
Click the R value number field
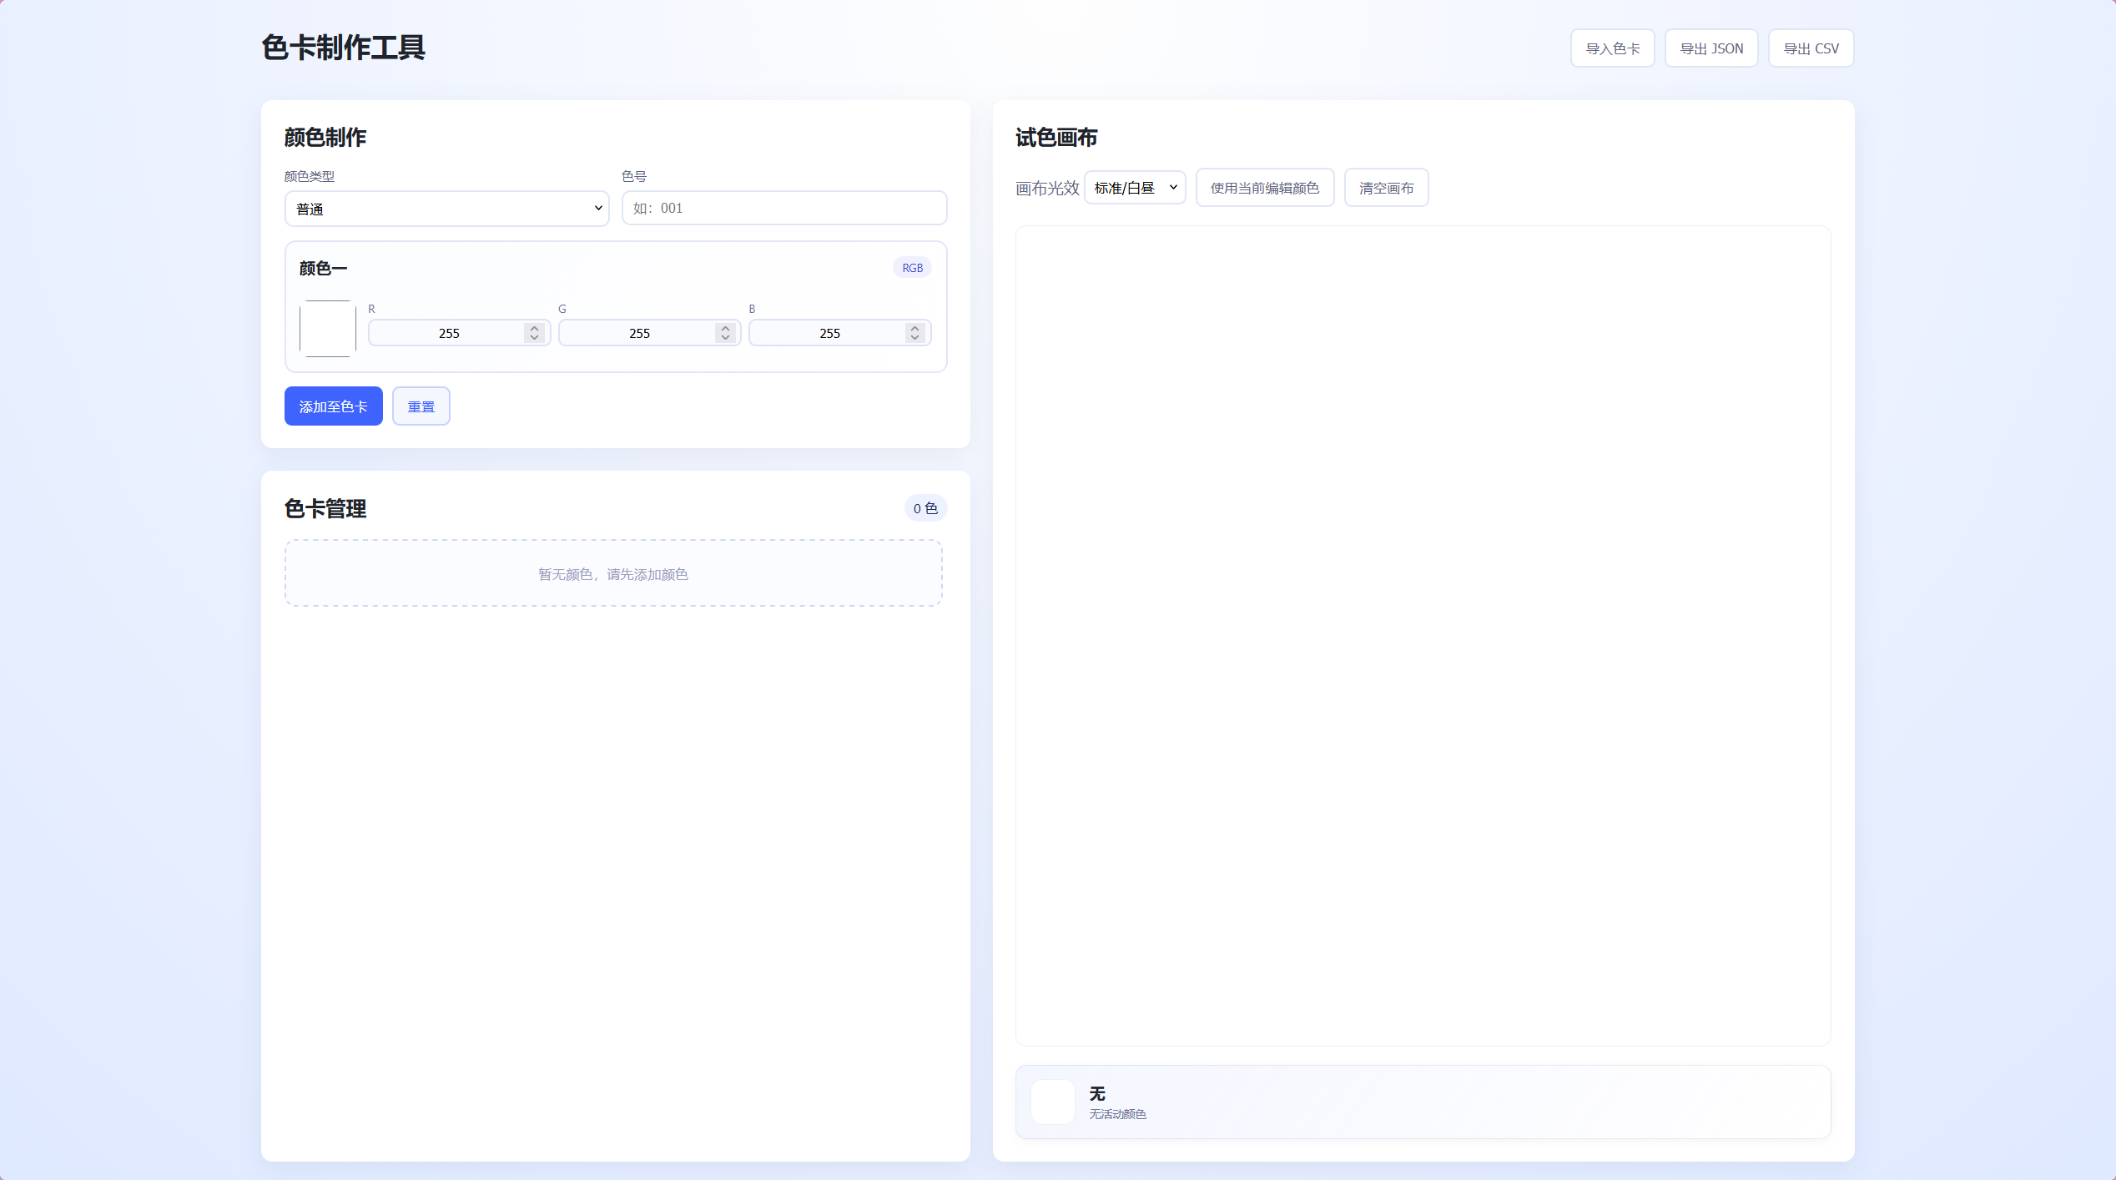[x=448, y=333]
